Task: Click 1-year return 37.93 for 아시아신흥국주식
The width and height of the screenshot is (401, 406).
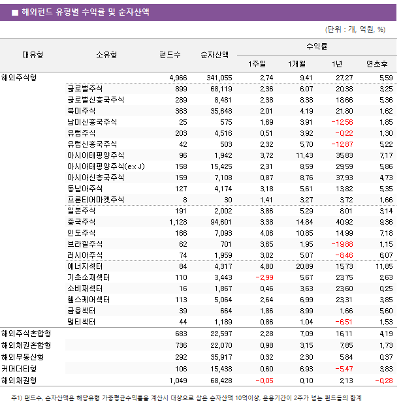Action: pos(345,178)
